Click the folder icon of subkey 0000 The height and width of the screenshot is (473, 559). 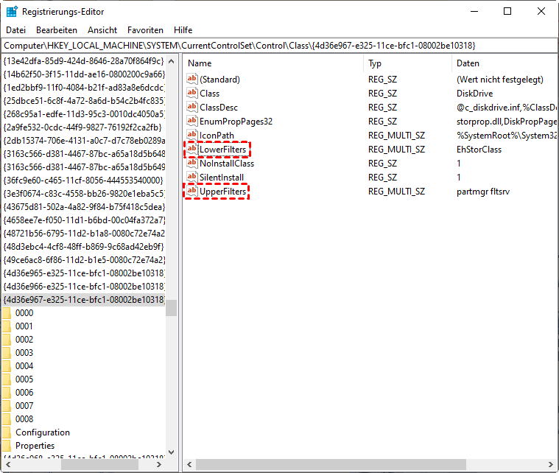tap(7, 313)
